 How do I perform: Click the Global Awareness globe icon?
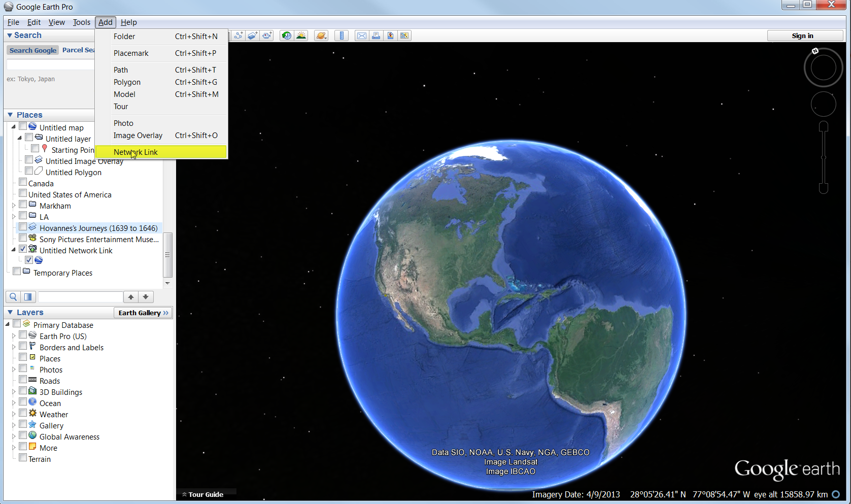[x=33, y=435]
